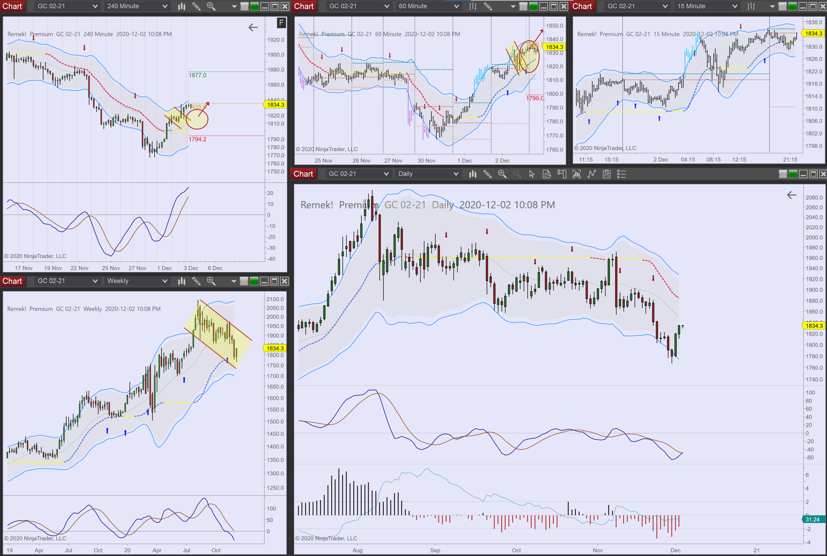Click Zoom In magnifier on Daily chart
Viewport: 827px width, 556px height.
pyautogui.click(x=502, y=174)
